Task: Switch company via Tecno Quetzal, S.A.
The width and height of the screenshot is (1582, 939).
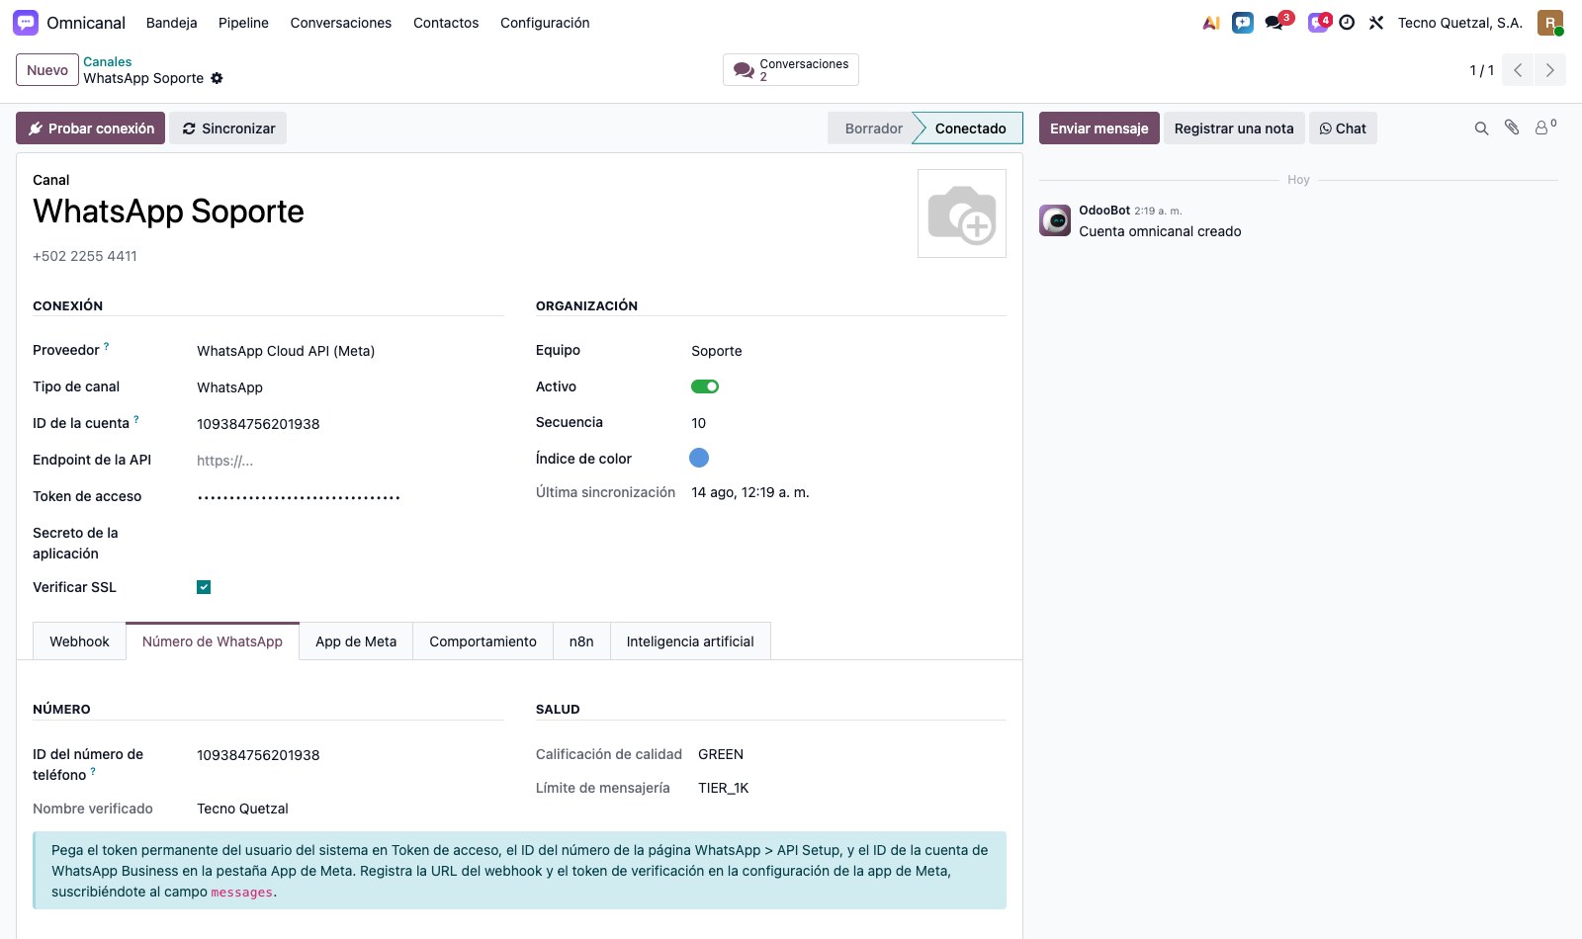Action: 1460,23
